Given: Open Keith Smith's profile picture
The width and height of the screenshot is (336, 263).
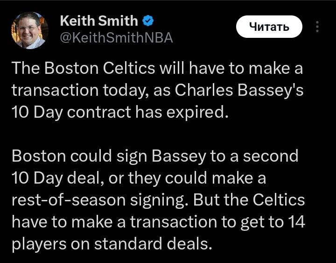Looking at the screenshot, I should coord(29,29).
